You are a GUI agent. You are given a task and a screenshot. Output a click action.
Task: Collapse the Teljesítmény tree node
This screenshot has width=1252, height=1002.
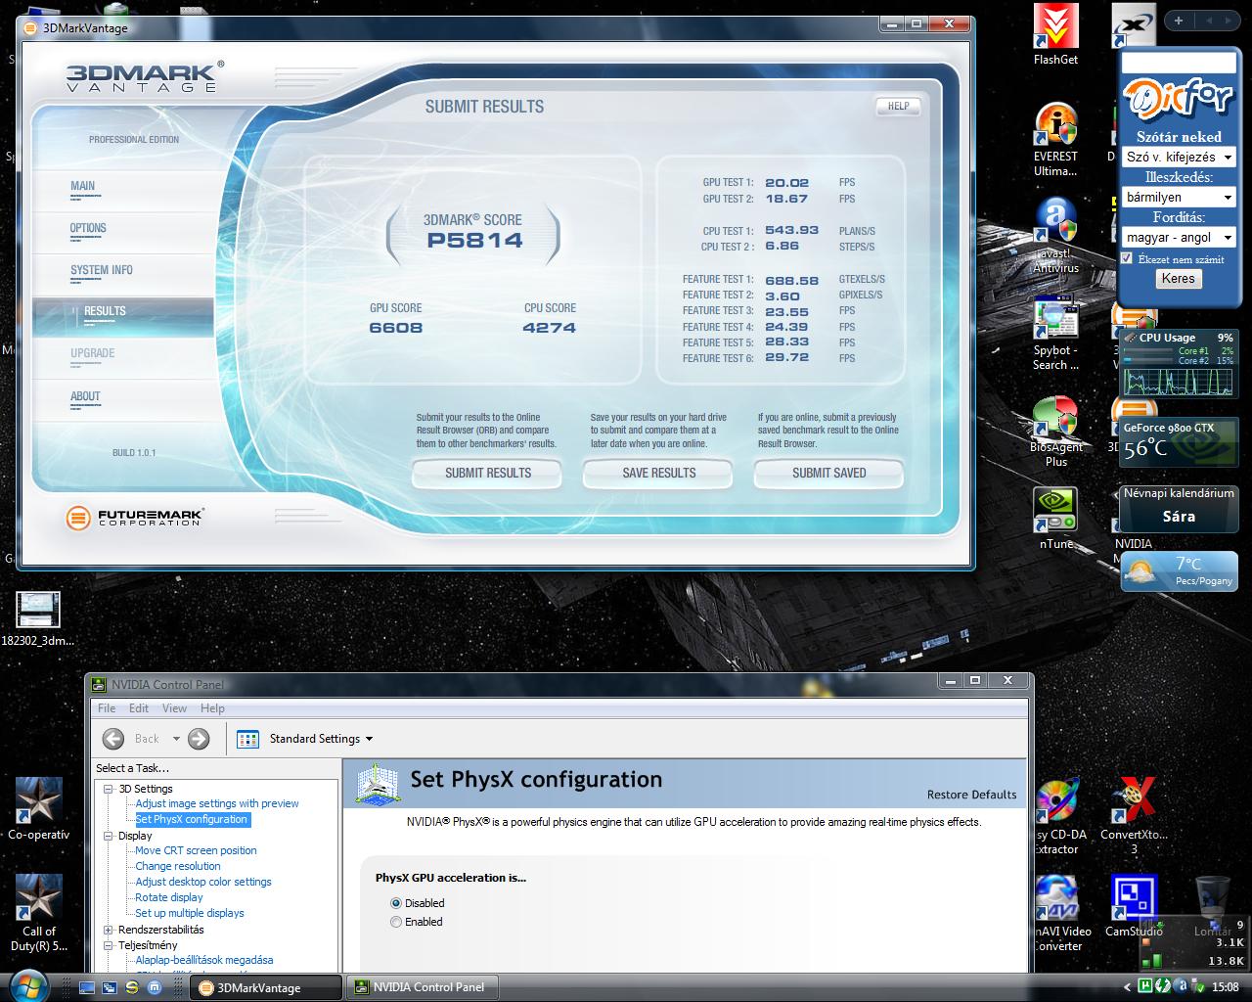(x=109, y=945)
